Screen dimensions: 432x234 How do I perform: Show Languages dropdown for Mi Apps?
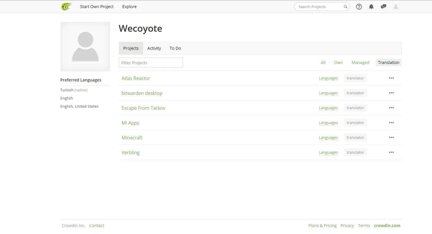pyautogui.click(x=328, y=123)
